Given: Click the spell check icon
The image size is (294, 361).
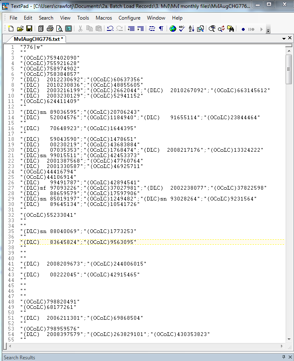Looking at the screenshot, I should [x=182, y=29].
